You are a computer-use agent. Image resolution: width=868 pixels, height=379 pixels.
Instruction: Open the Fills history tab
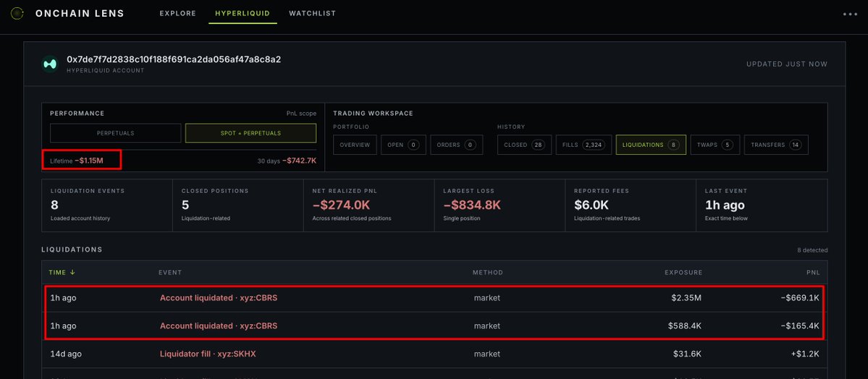[583, 145]
